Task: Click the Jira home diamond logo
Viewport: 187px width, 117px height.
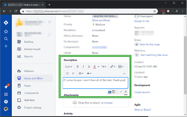Action: point(6,23)
